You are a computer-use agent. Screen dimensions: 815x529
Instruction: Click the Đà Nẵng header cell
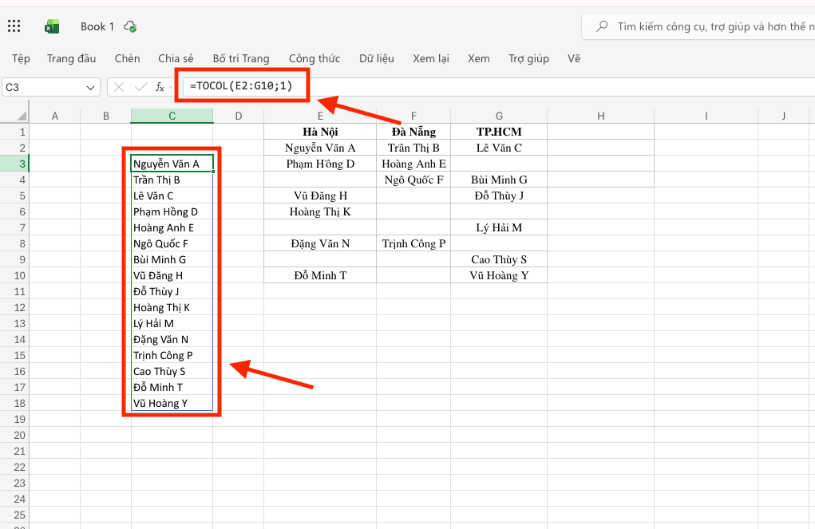tap(413, 132)
